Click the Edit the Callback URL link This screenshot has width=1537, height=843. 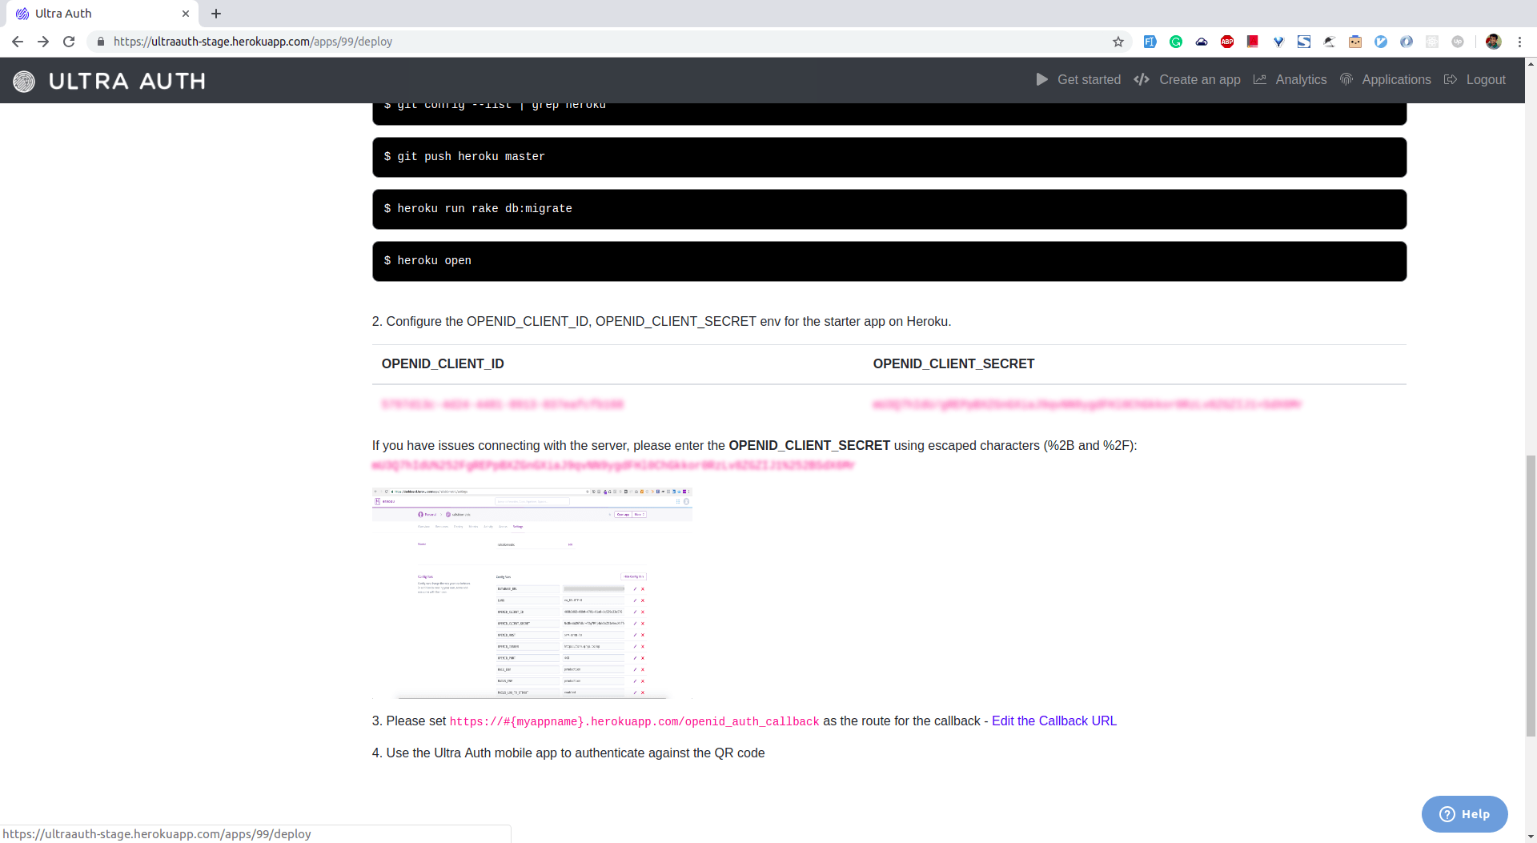1053,721
